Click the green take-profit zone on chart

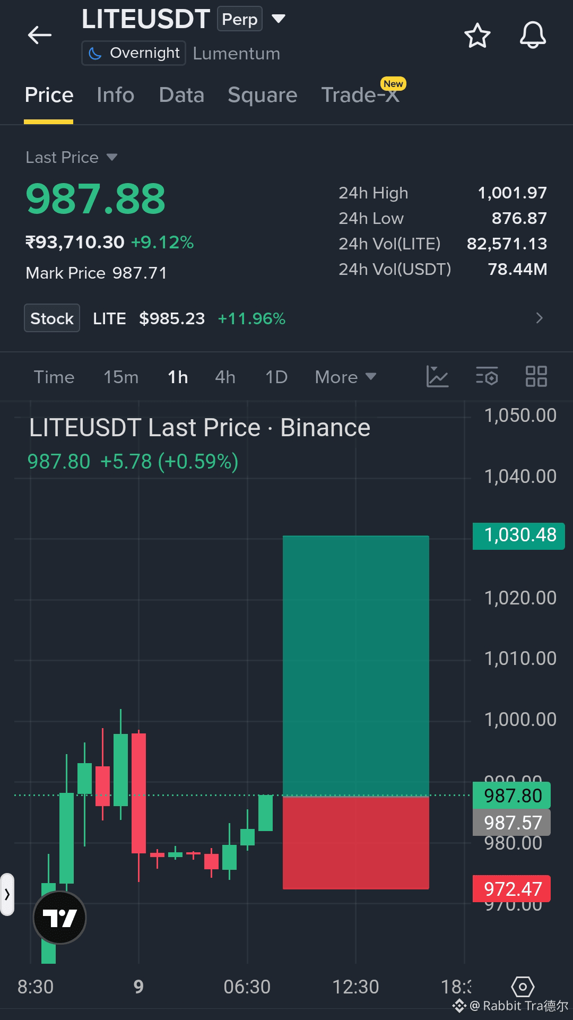355,666
